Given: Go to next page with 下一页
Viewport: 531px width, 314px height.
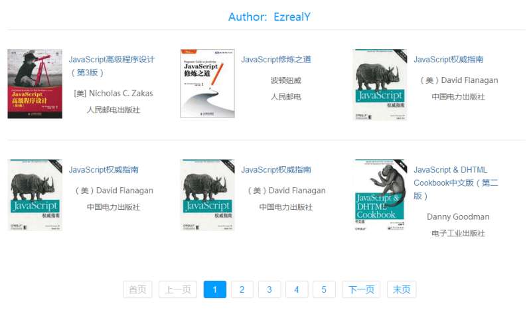Looking at the screenshot, I should point(361,289).
